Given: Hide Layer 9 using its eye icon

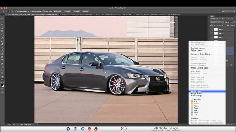Looking at the screenshot, I should (211, 29).
